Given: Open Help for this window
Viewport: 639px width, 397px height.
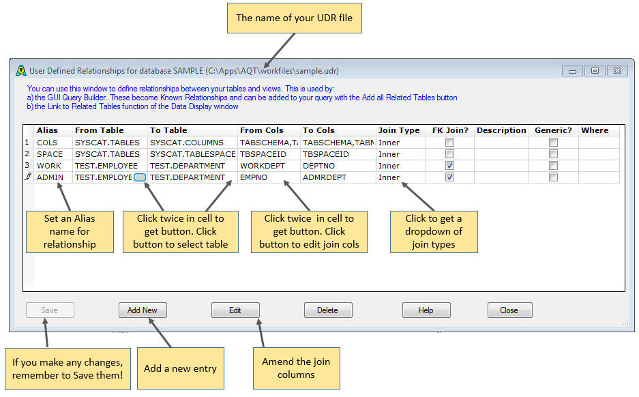Looking at the screenshot, I should [426, 310].
